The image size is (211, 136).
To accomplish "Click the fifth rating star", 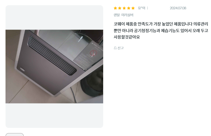I will click(x=133, y=8).
